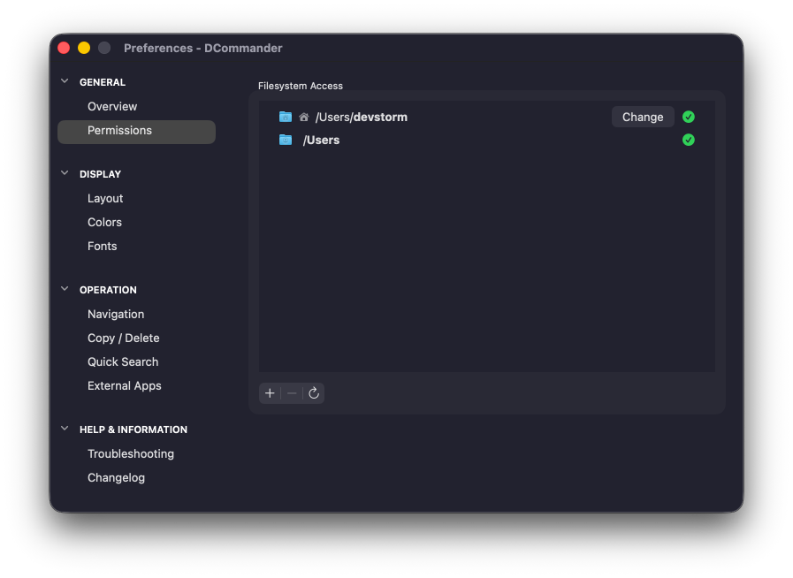Go to Copy / Delete settings
Image resolution: width=793 pixels, height=578 pixels.
click(x=123, y=338)
